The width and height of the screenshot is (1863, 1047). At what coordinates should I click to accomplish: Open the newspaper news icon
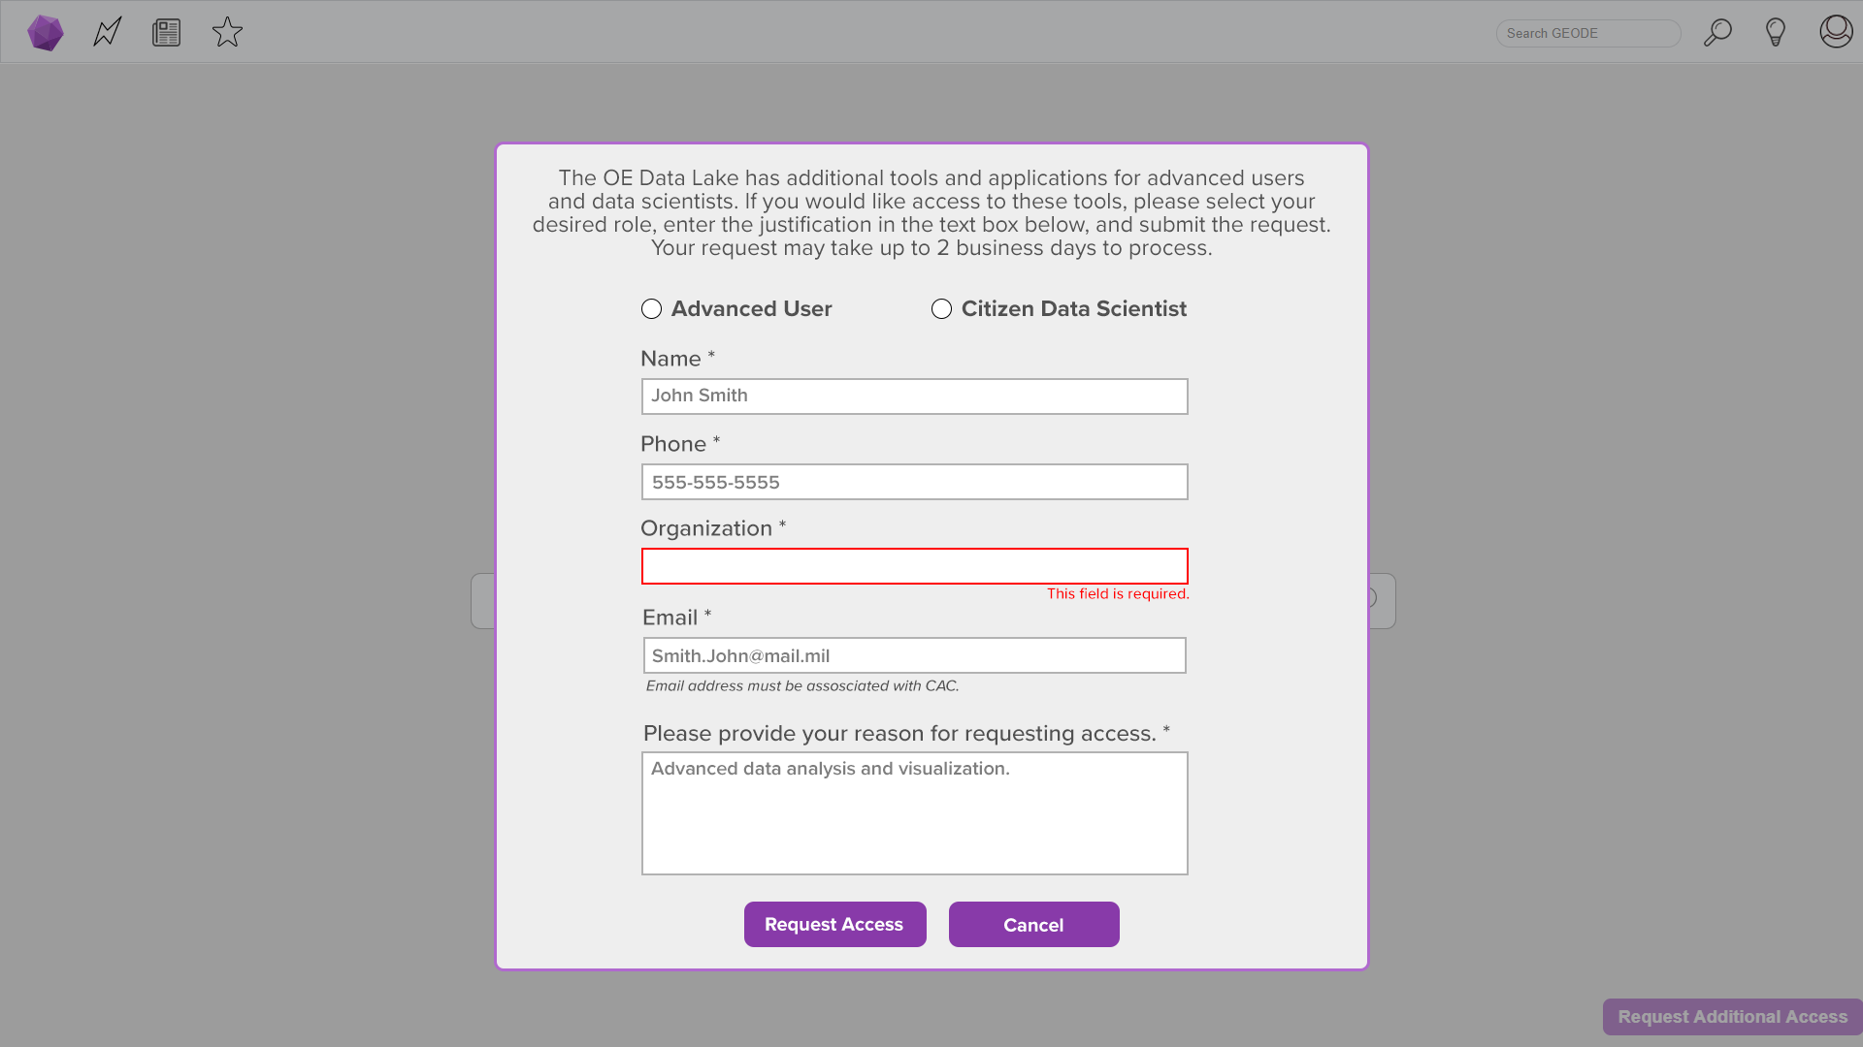(167, 33)
